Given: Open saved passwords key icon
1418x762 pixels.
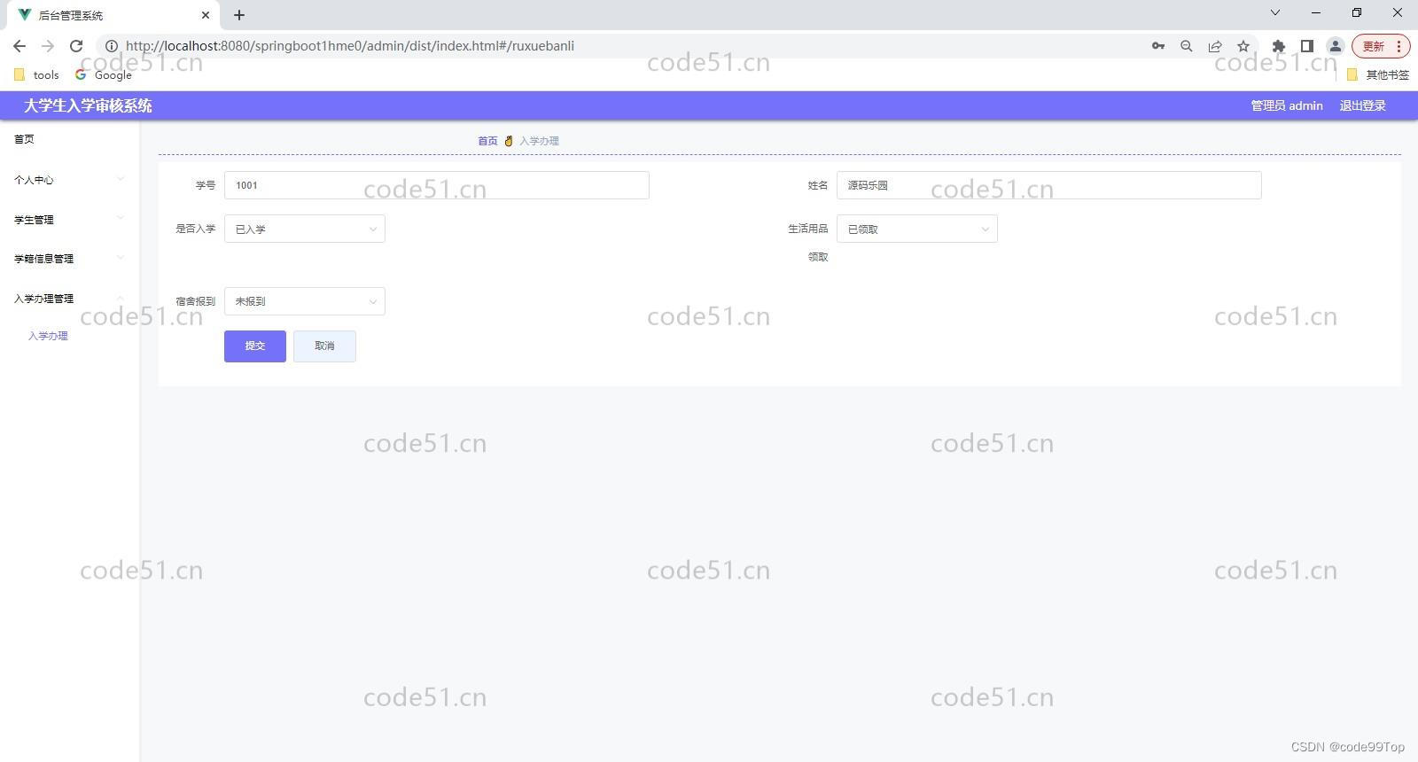Looking at the screenshot, I should point(1158,46).
